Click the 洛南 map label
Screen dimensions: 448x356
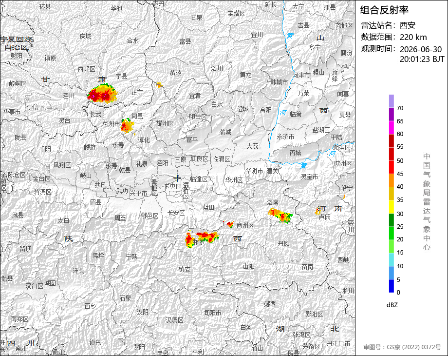273,202
